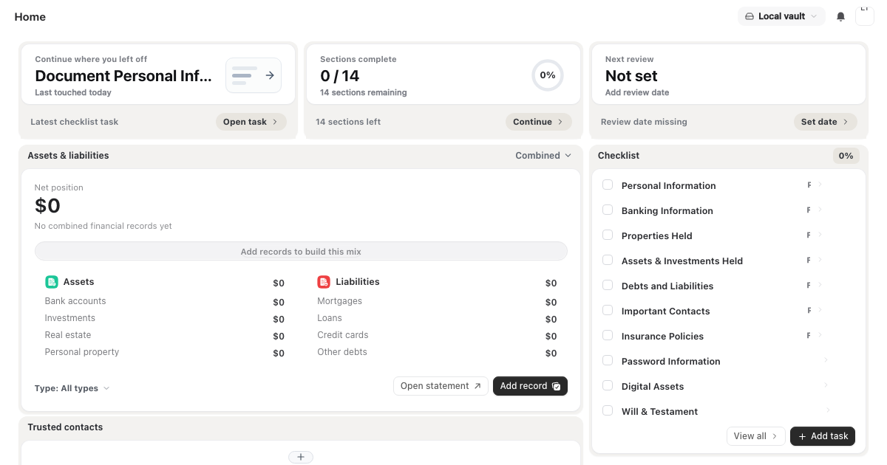Click the red Liabilities icon
The width and height of the screenshot is (887, 465).
[x=324, y=282]
